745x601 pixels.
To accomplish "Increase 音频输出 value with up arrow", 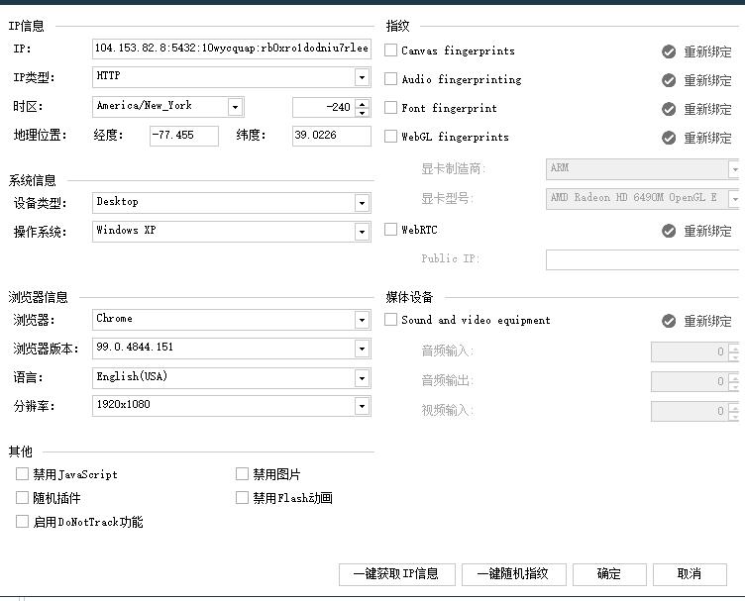I will point(734,377).
